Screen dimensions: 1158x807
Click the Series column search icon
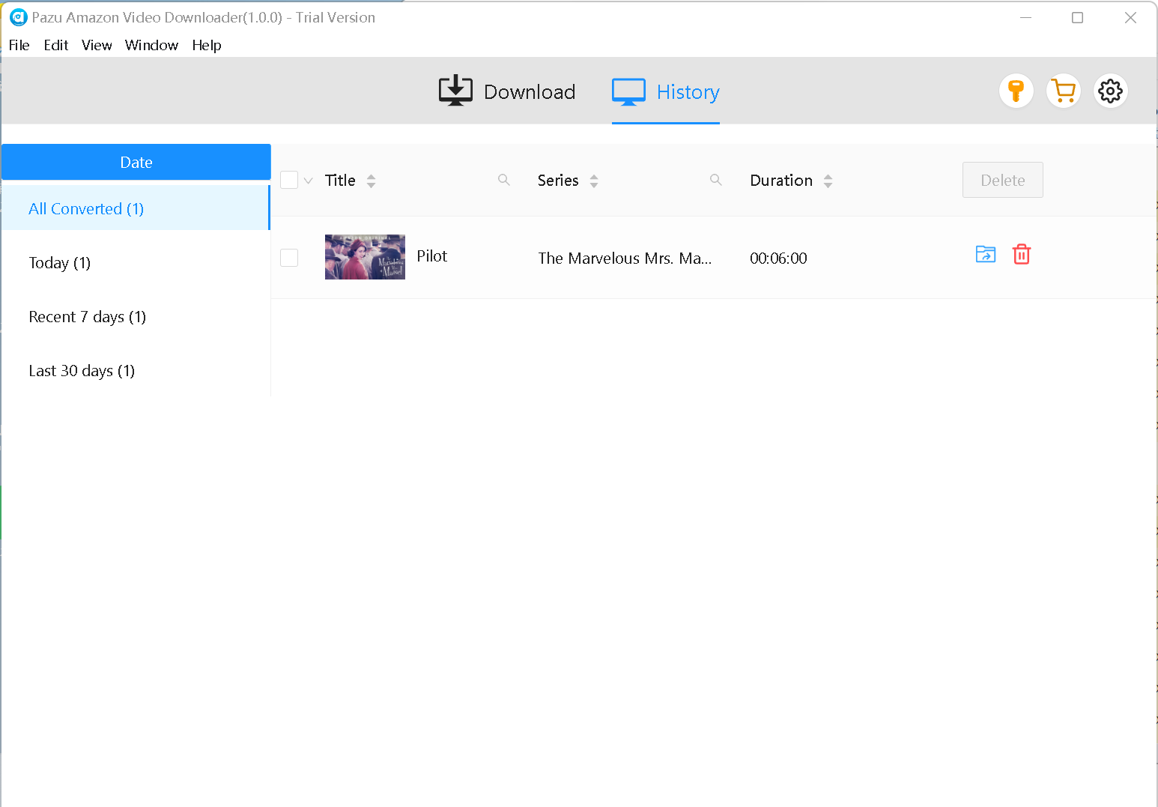[x=715, y=180]
